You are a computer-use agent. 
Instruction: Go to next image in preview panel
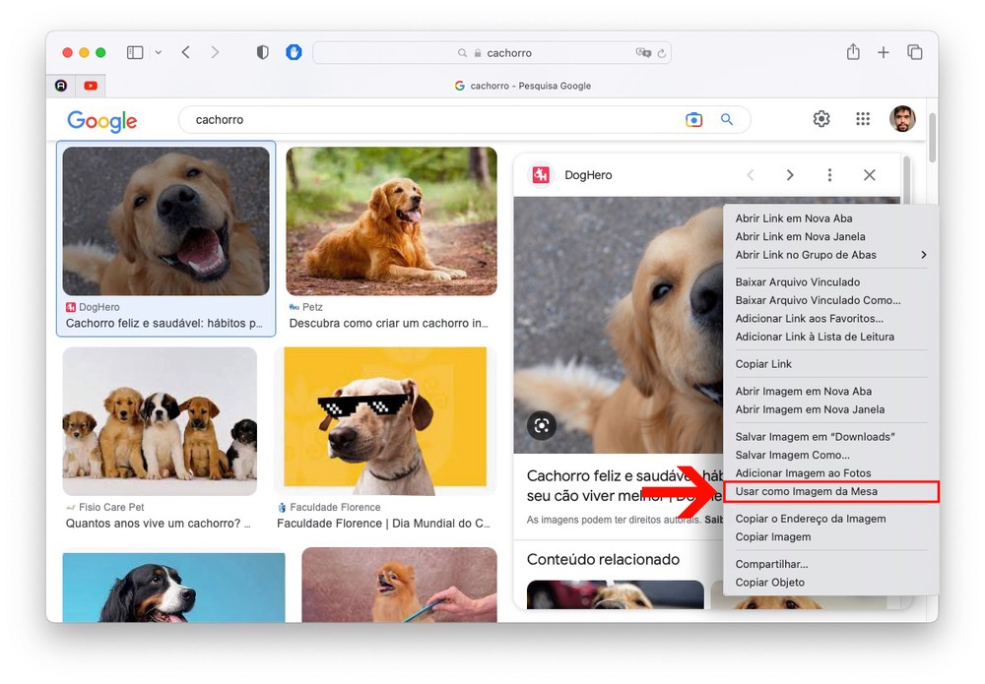coord(790,175)
